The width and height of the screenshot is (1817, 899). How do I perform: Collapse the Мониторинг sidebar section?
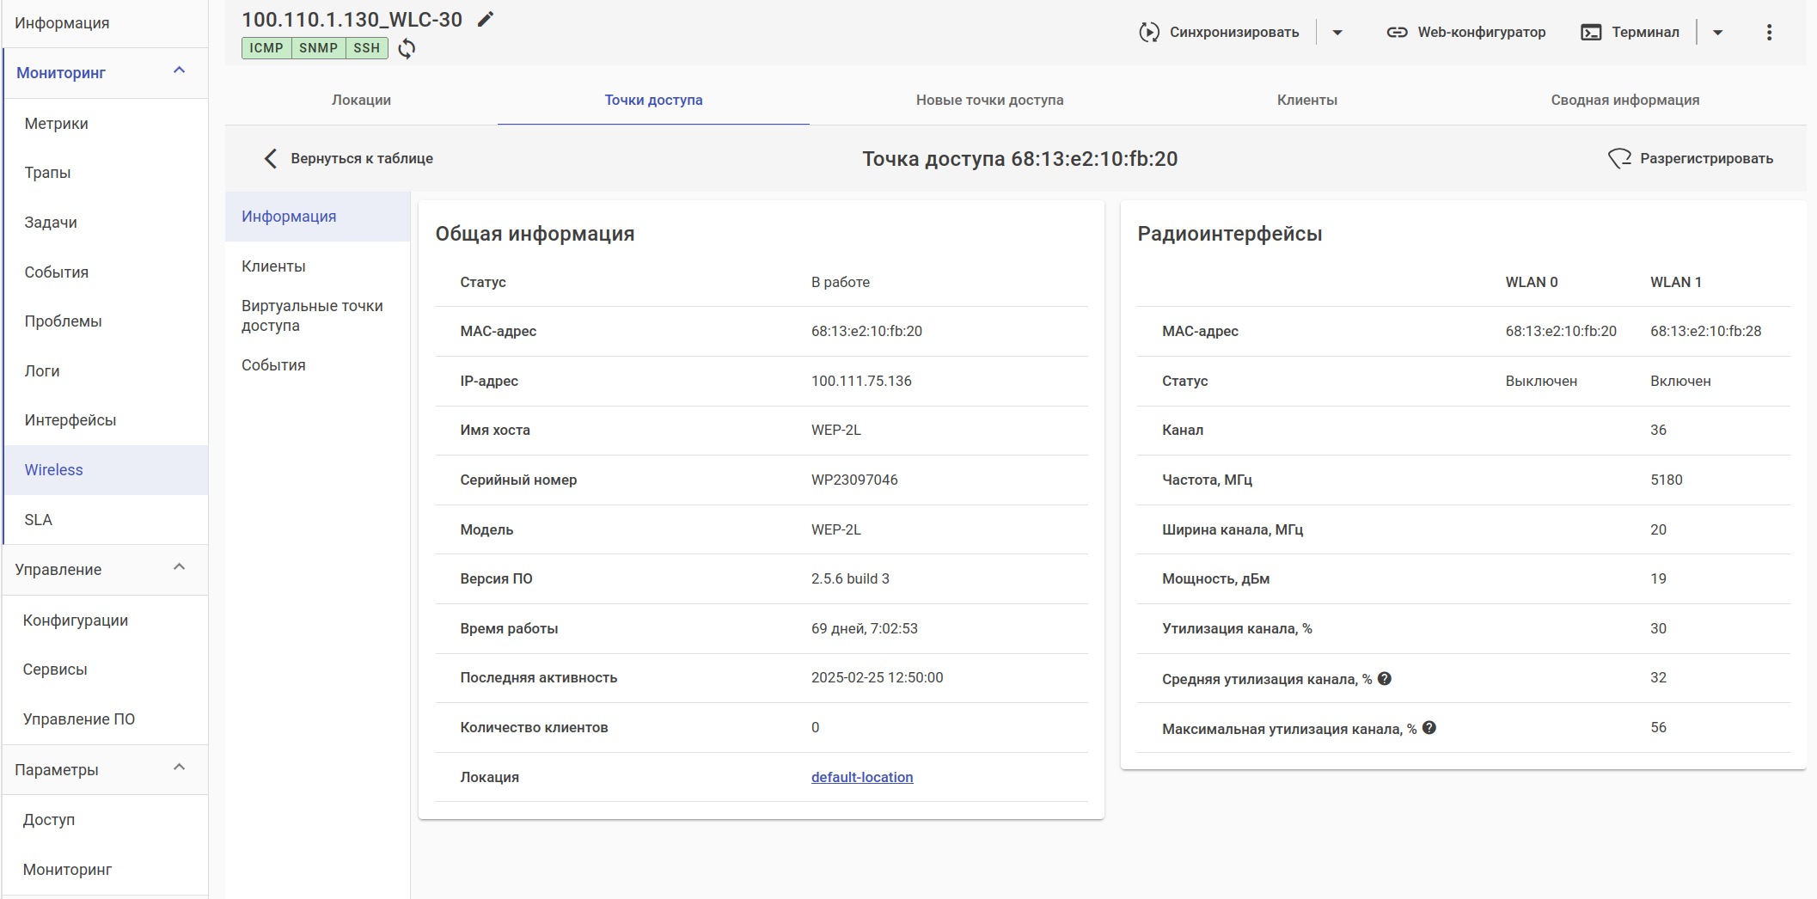click(179, 71)
